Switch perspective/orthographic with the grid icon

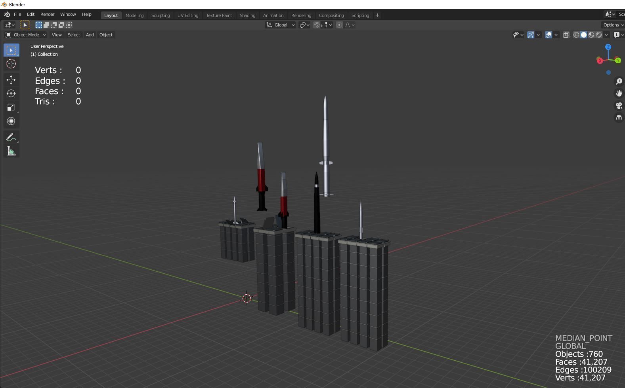pyautogui.click(x=619, y=118)
